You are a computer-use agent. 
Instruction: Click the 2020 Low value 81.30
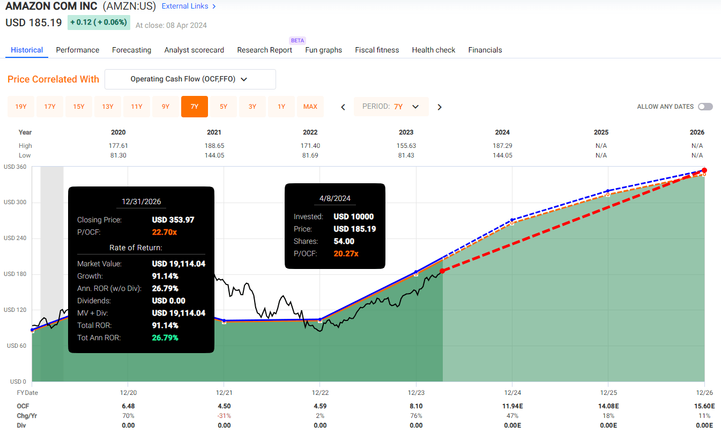coord(118,155)
